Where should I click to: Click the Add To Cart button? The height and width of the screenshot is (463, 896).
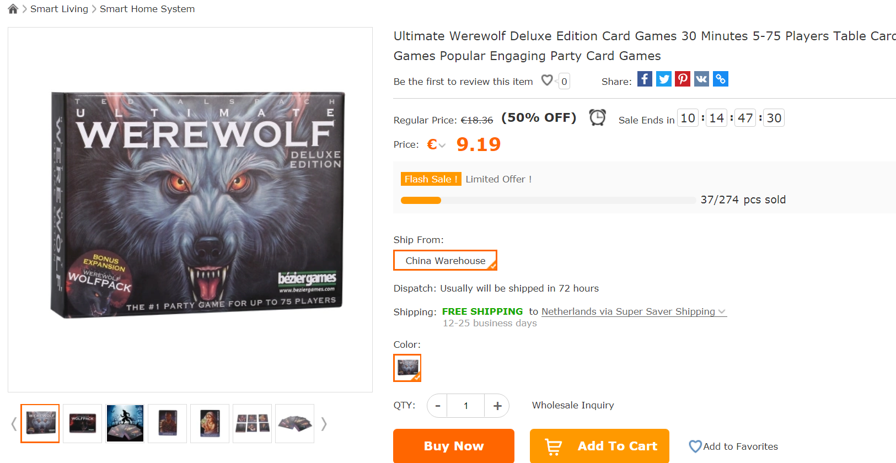click(599, 446)
